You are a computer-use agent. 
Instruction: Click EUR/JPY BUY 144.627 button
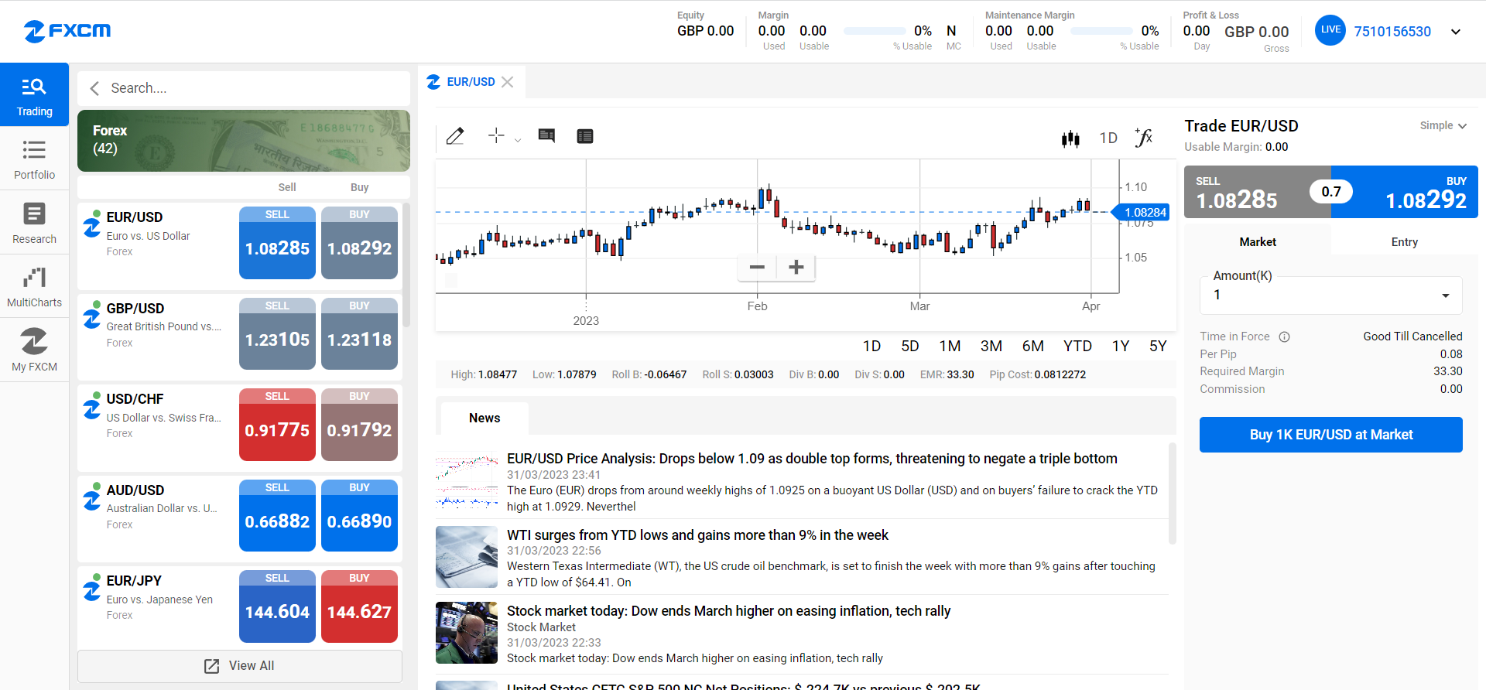[359, 606]
